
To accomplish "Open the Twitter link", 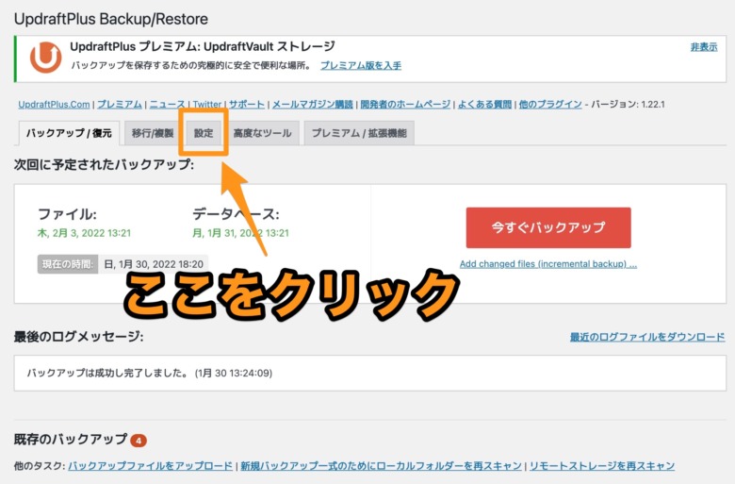I will 207,104.
